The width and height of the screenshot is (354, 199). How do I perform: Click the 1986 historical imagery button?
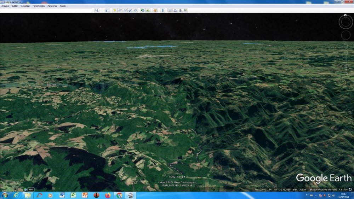coord(31,189)
